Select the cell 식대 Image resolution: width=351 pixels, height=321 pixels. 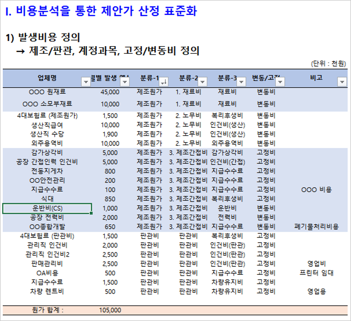coord(47,199)
